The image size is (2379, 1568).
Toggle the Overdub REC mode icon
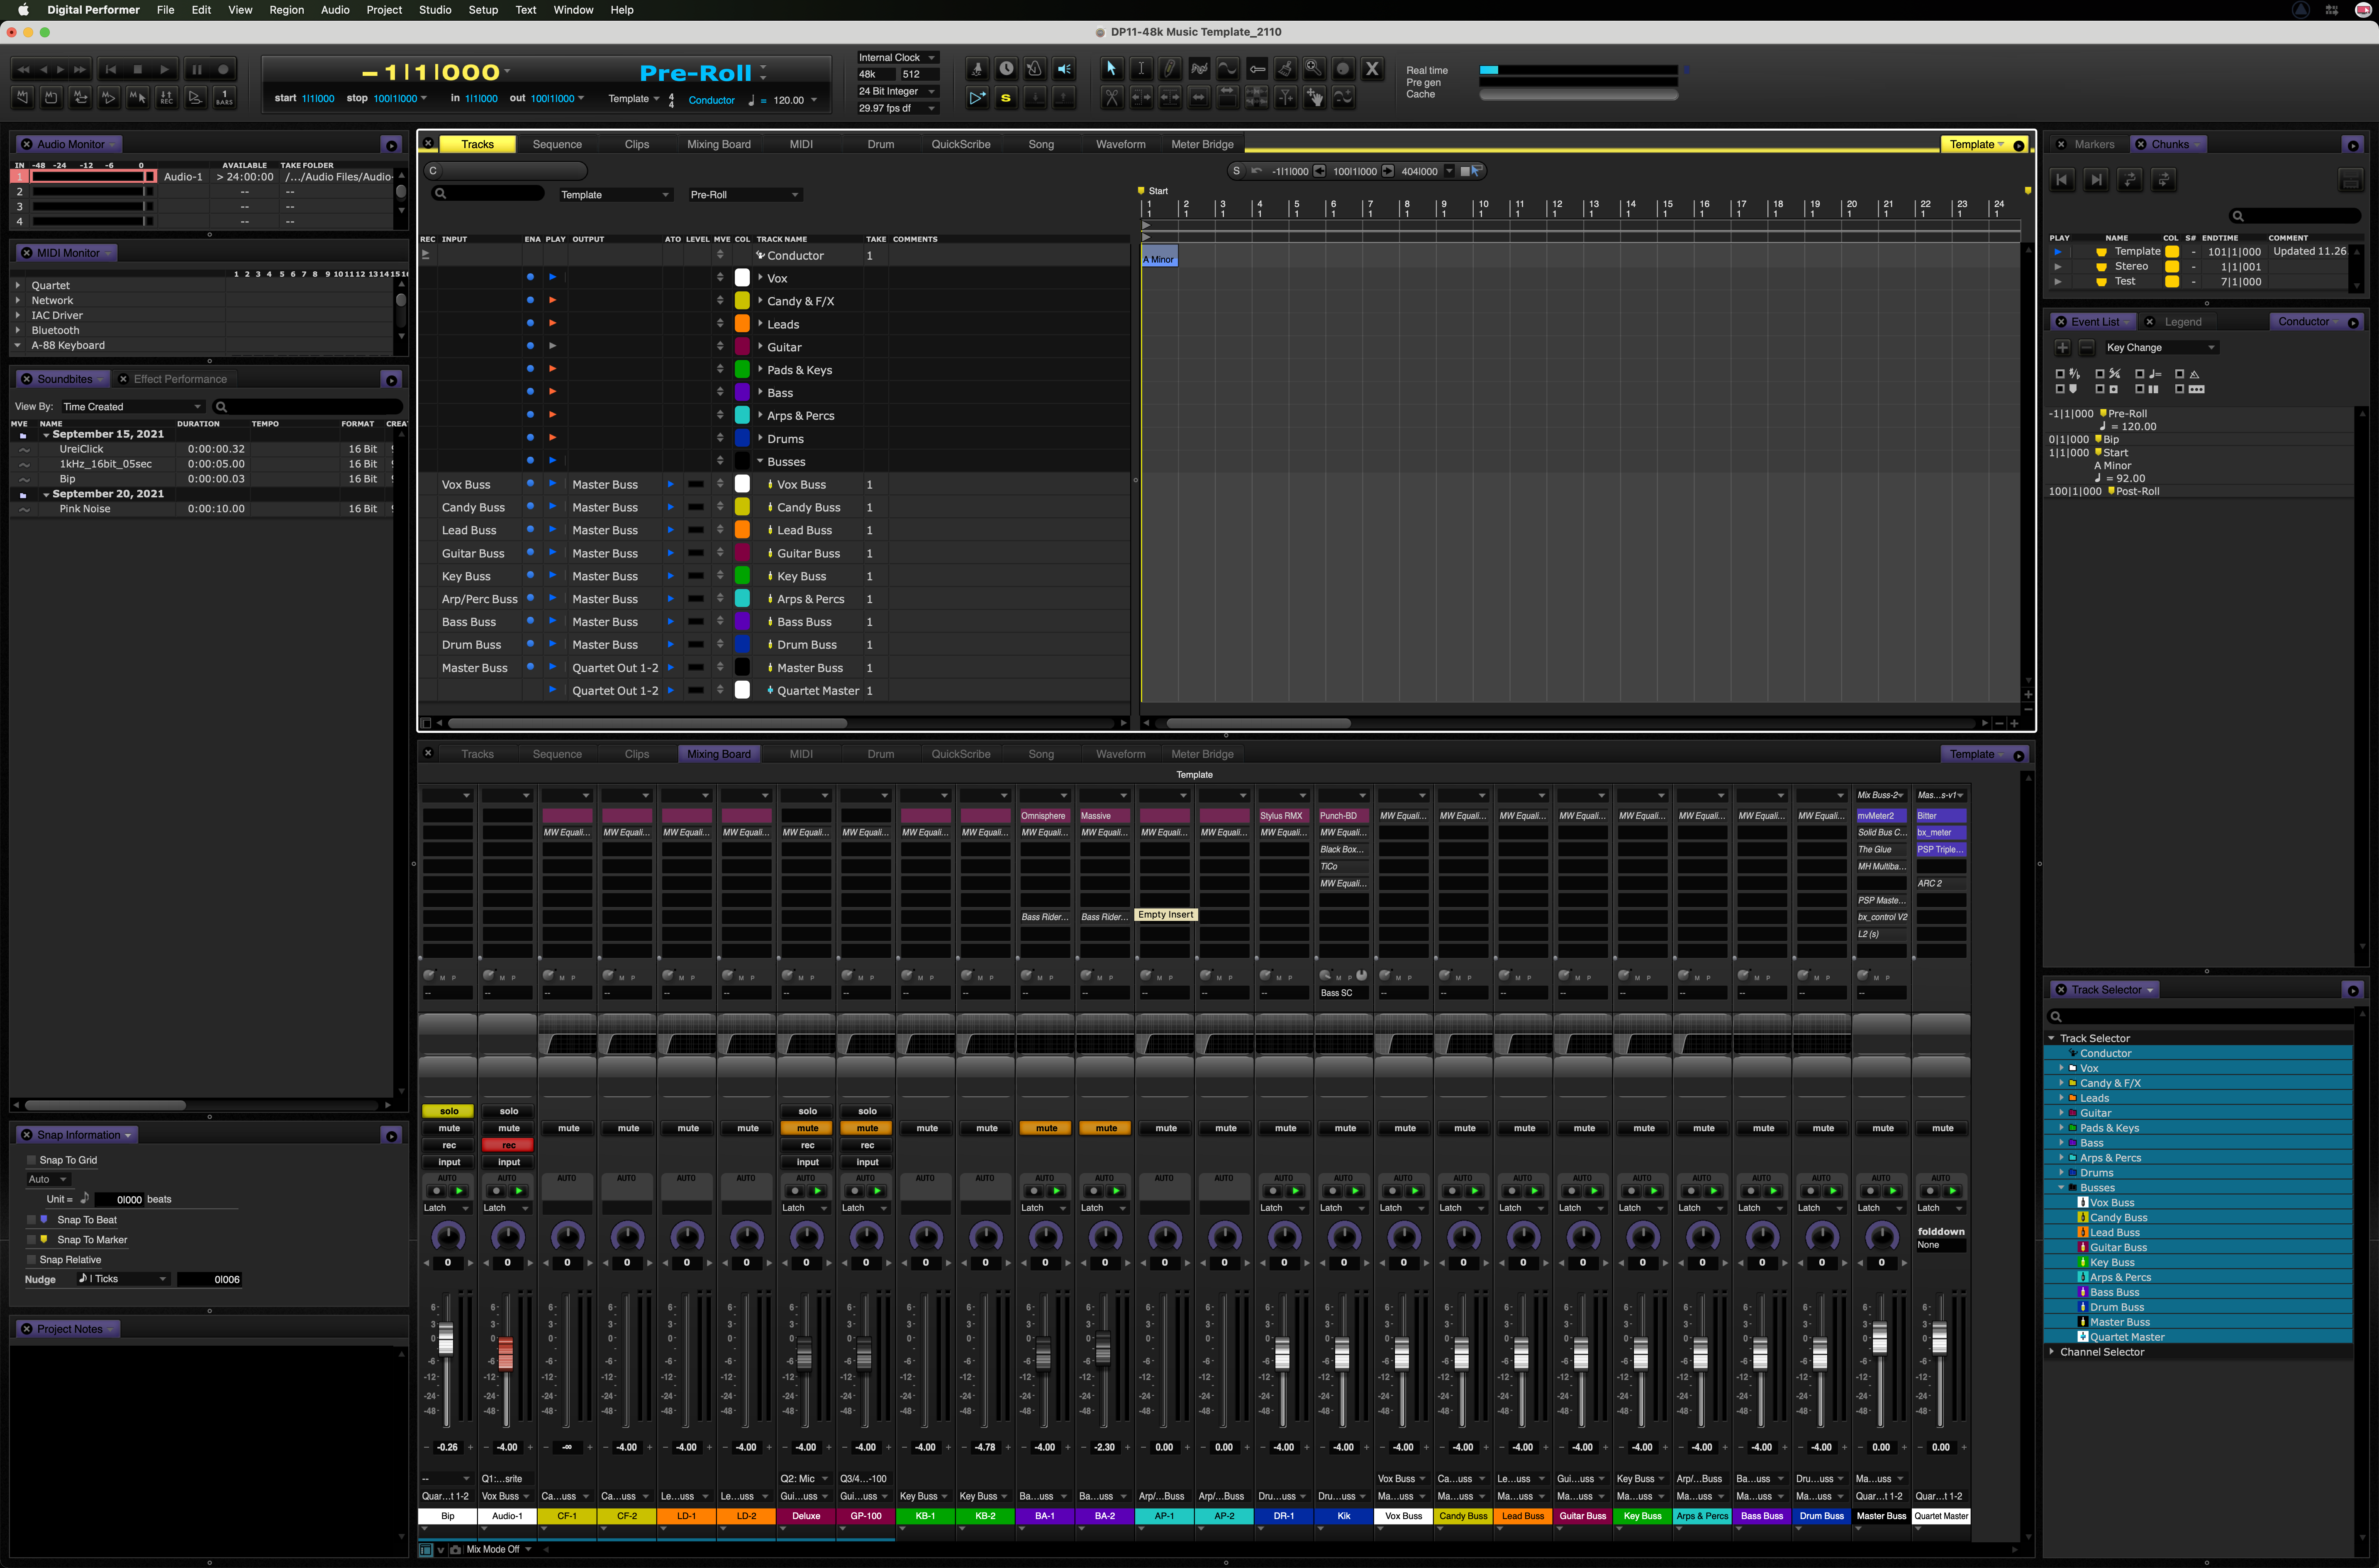point(167,98)
